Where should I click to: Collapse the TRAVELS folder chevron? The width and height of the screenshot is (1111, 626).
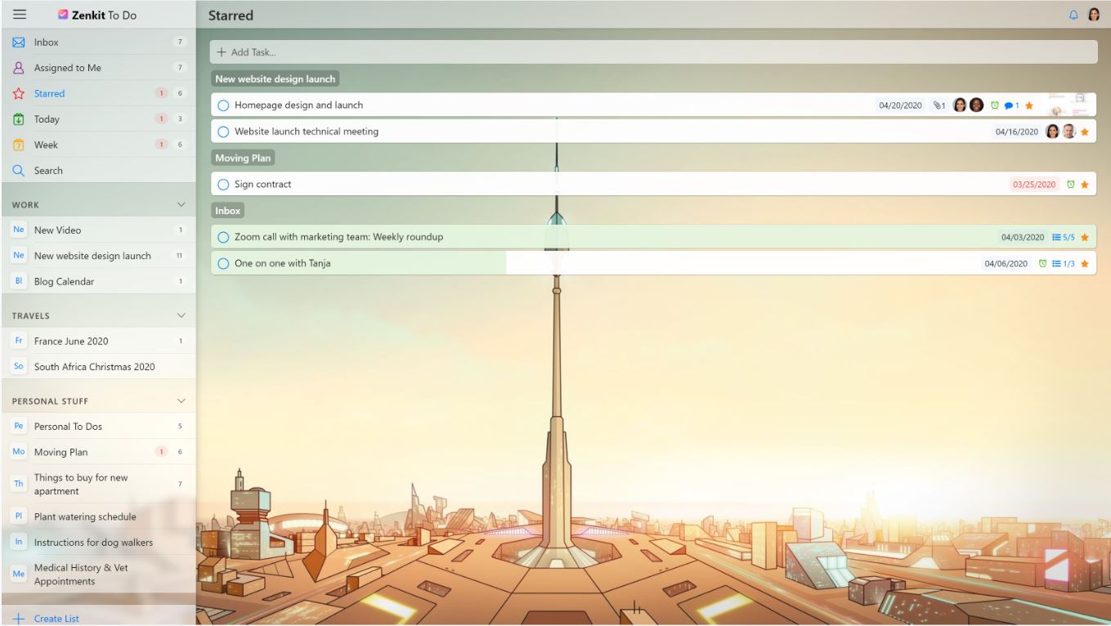(181, 315)
